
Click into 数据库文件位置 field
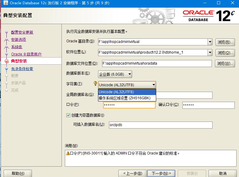tap(157, 63)
